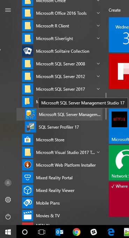Click Microsoft Visual Studio 2017 label
The height and width of the screenshot is (238, 129).
[65, 152]
